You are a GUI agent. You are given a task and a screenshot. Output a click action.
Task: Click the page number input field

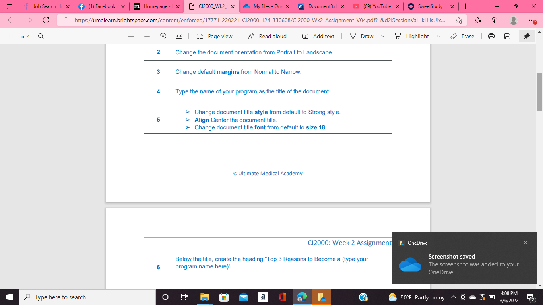(x=10, y=36)
